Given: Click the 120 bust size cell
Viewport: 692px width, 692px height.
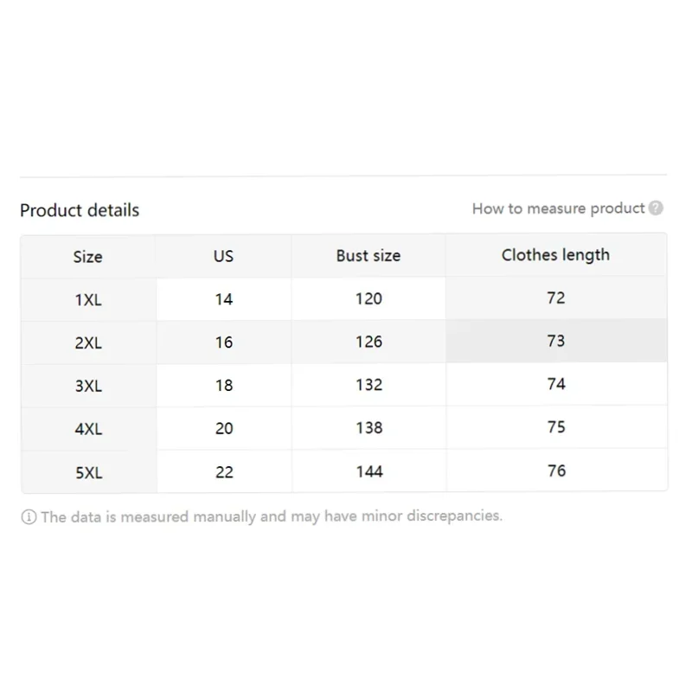Looking at the screenshot, I should point(369,298).
